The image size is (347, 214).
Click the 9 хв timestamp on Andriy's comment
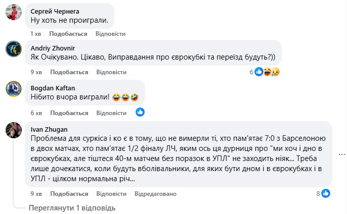(36, 73)
